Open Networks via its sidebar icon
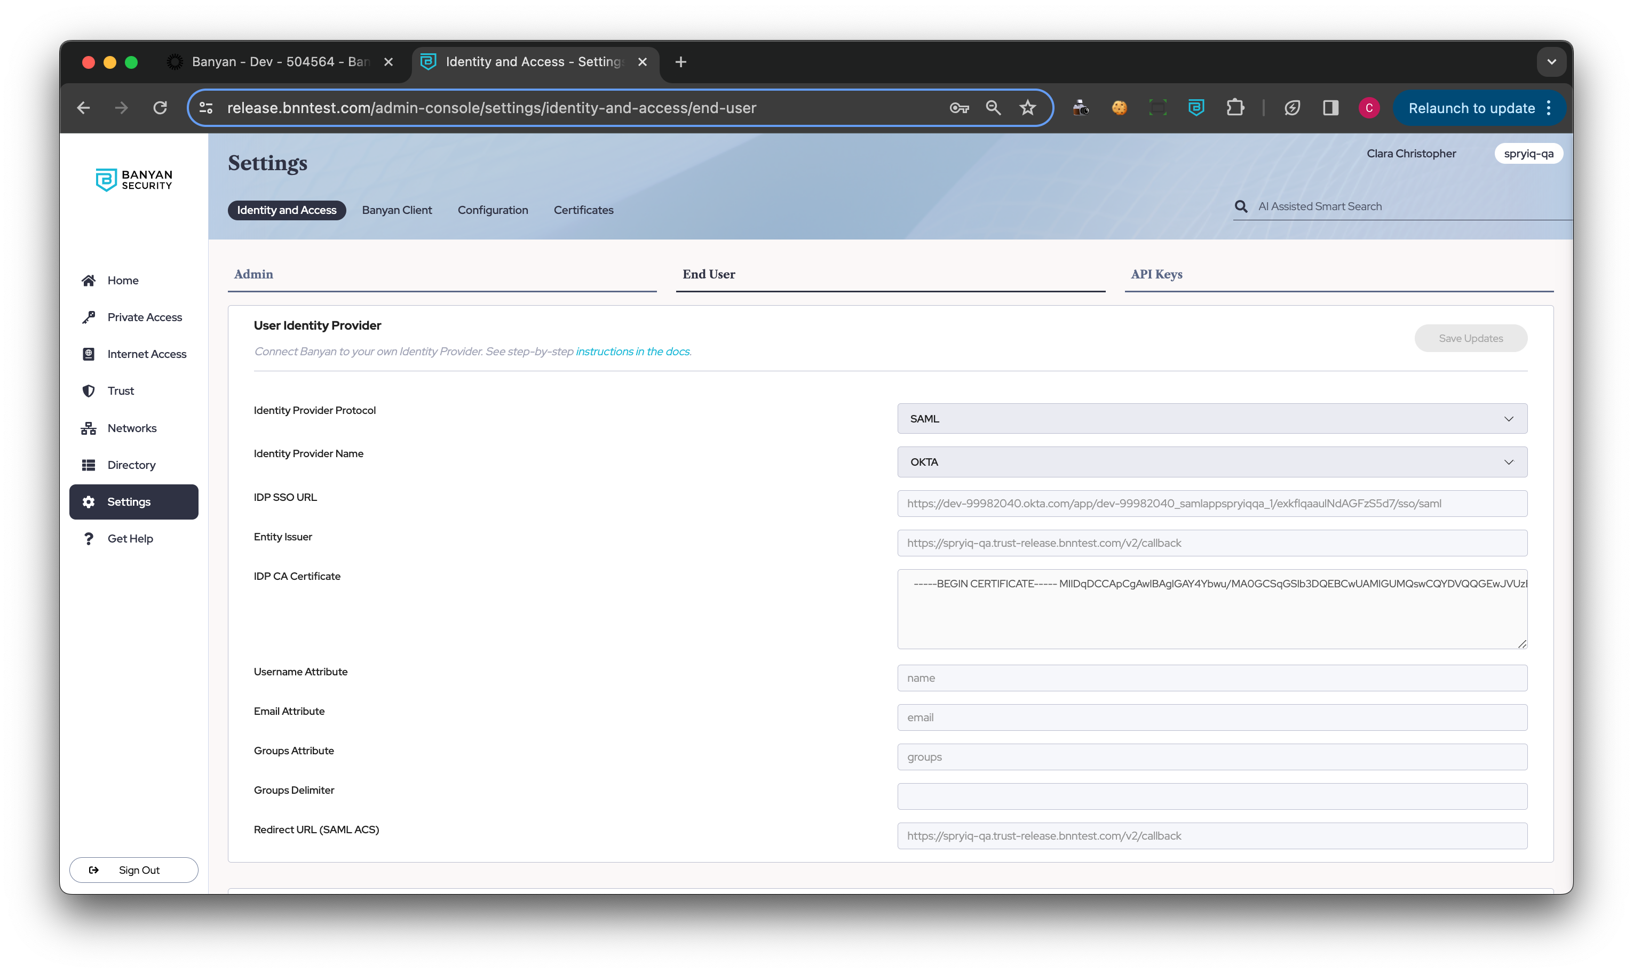This screenshot has height=973, width=1633. [x=89, y=428]
